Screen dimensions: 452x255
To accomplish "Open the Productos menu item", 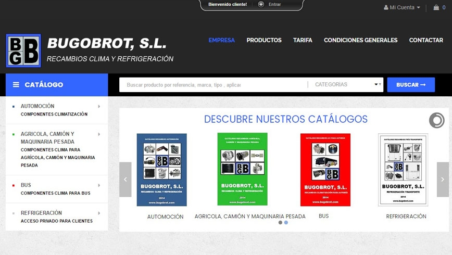I will (x=264, y=41).
